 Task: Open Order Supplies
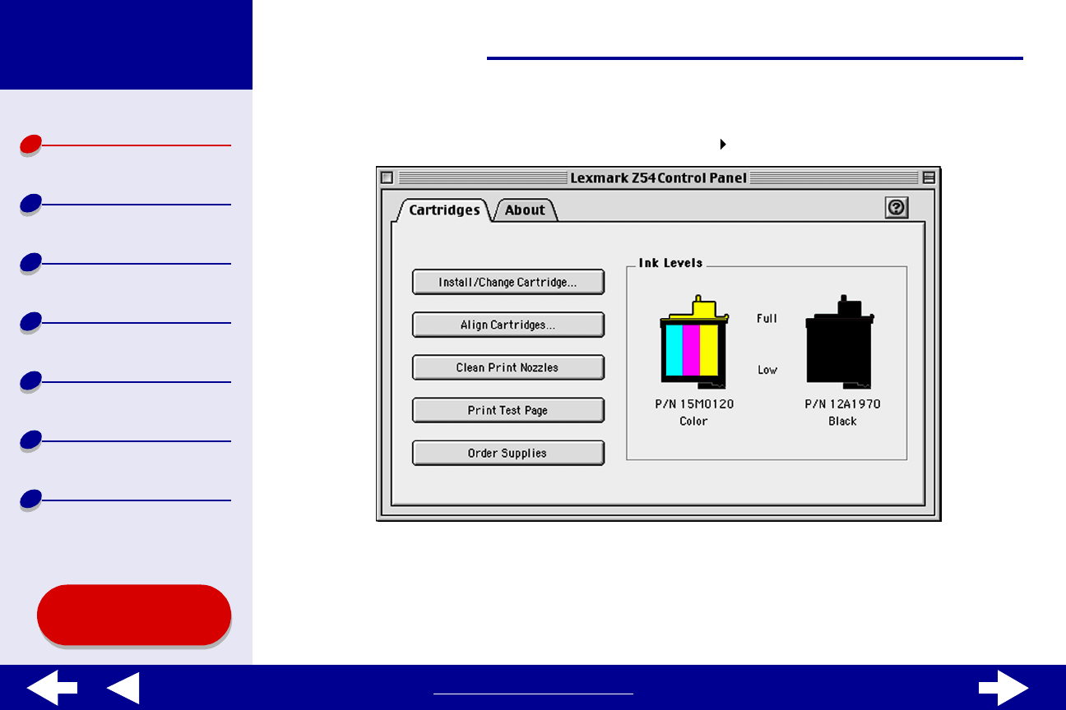pos(508,453)
